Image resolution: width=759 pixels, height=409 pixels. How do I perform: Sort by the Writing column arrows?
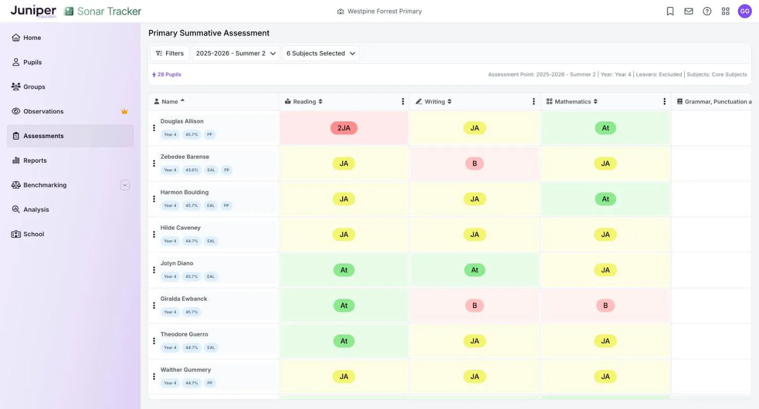tap(449, 102)
